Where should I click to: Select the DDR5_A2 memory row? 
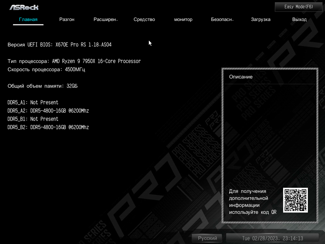pos(48,111)
